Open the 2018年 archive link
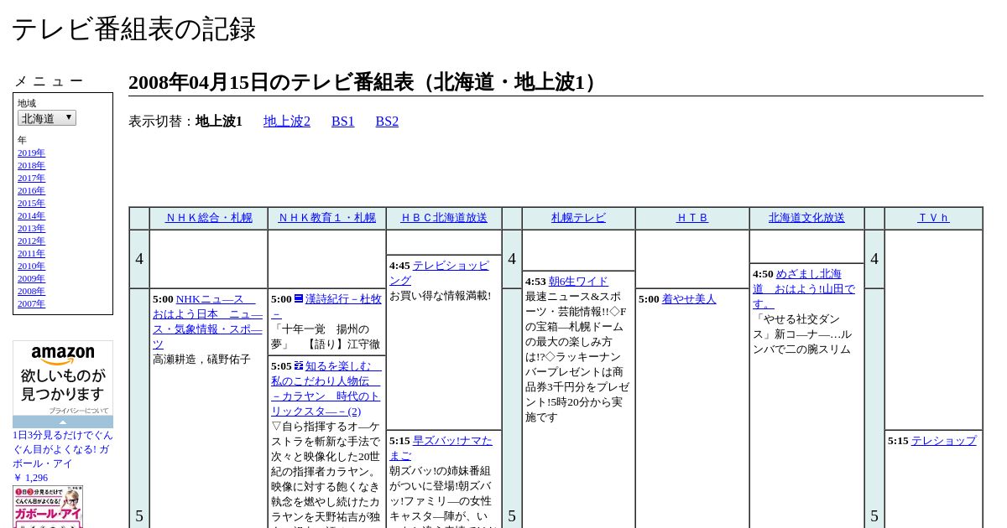Screen dimensions: 1007x528 (31, 165)
